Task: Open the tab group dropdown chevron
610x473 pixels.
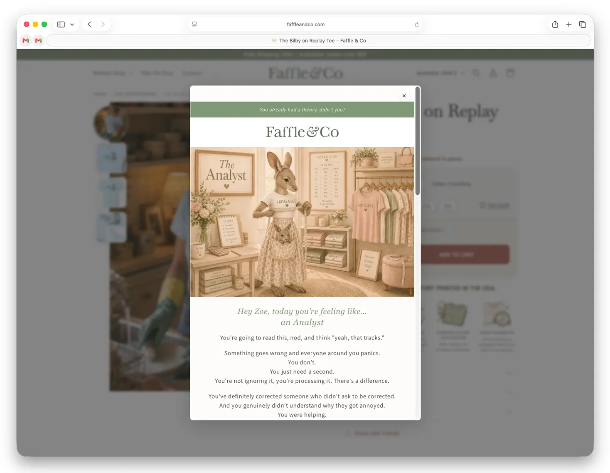Action: click(72, 25)
